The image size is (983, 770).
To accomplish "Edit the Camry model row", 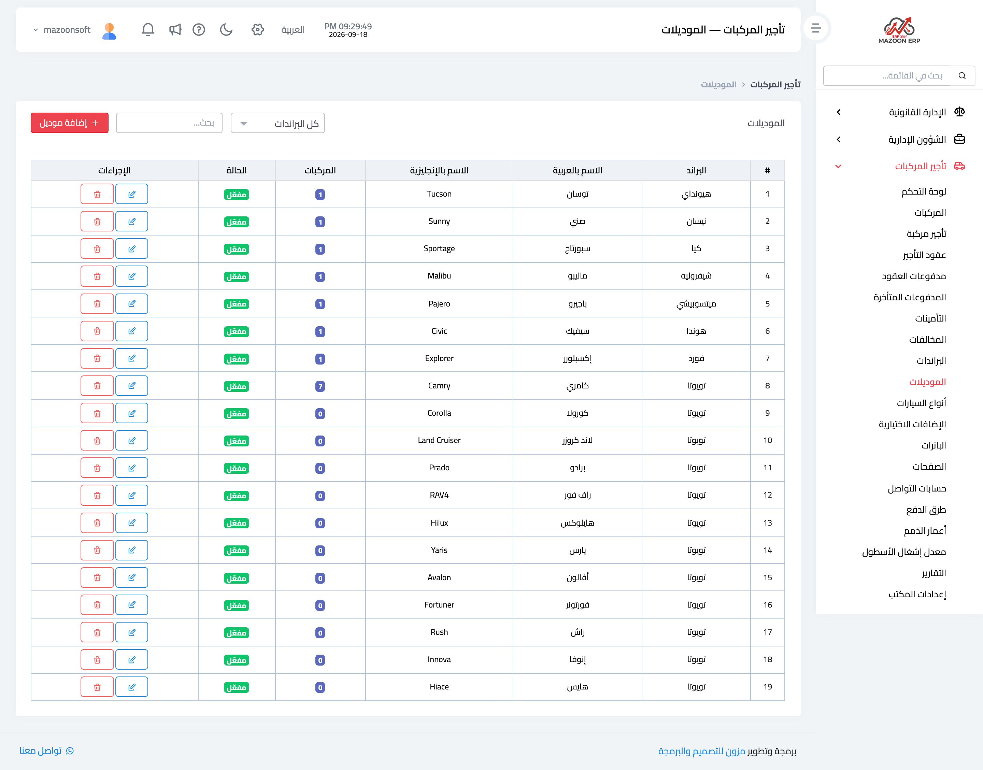I will pyautogui.click(x=132, y=386).
